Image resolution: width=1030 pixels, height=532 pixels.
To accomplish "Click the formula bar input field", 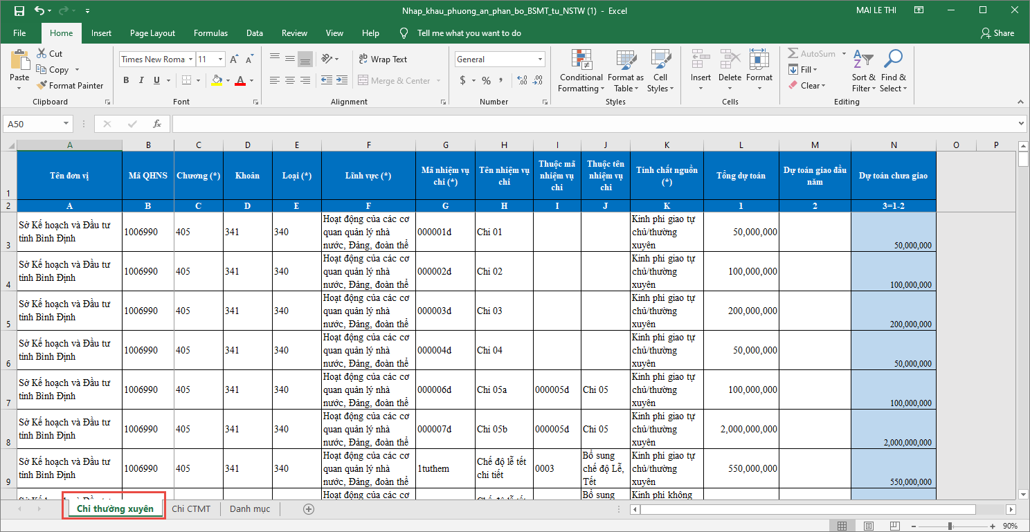I will point(595,124).
